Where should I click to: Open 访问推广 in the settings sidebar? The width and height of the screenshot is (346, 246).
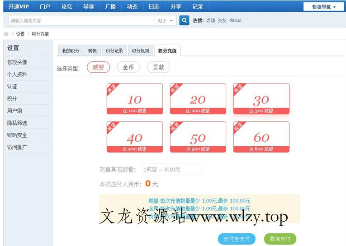17,147
